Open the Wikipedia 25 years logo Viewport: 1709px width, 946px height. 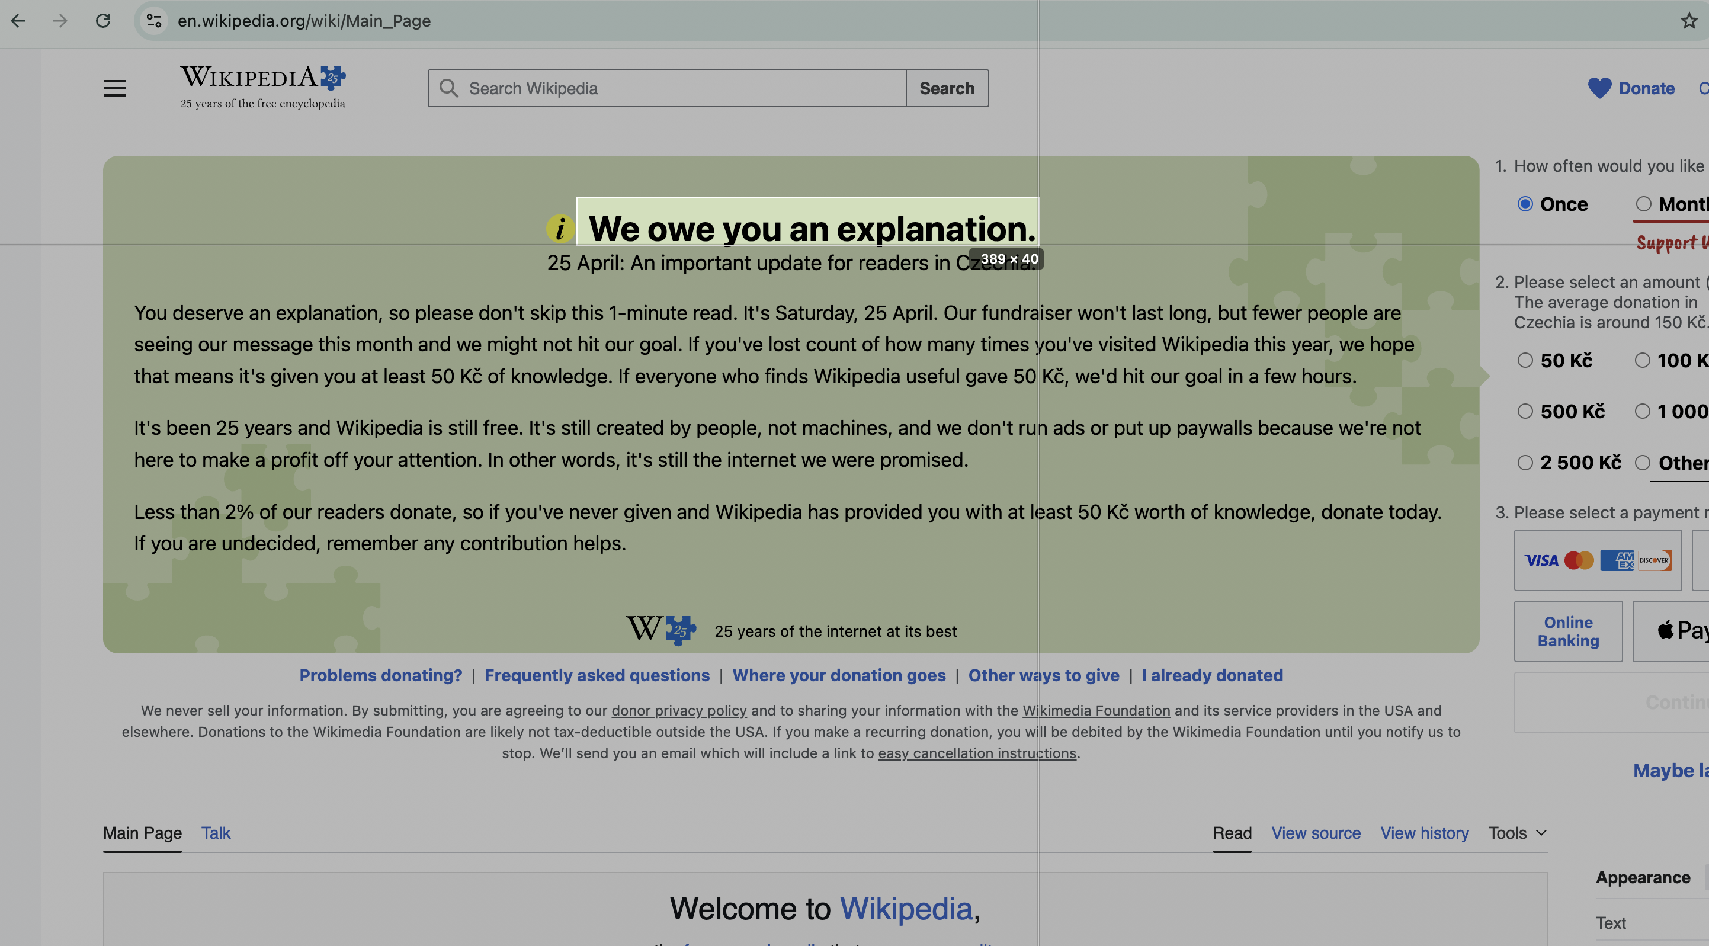click(264, 87)
